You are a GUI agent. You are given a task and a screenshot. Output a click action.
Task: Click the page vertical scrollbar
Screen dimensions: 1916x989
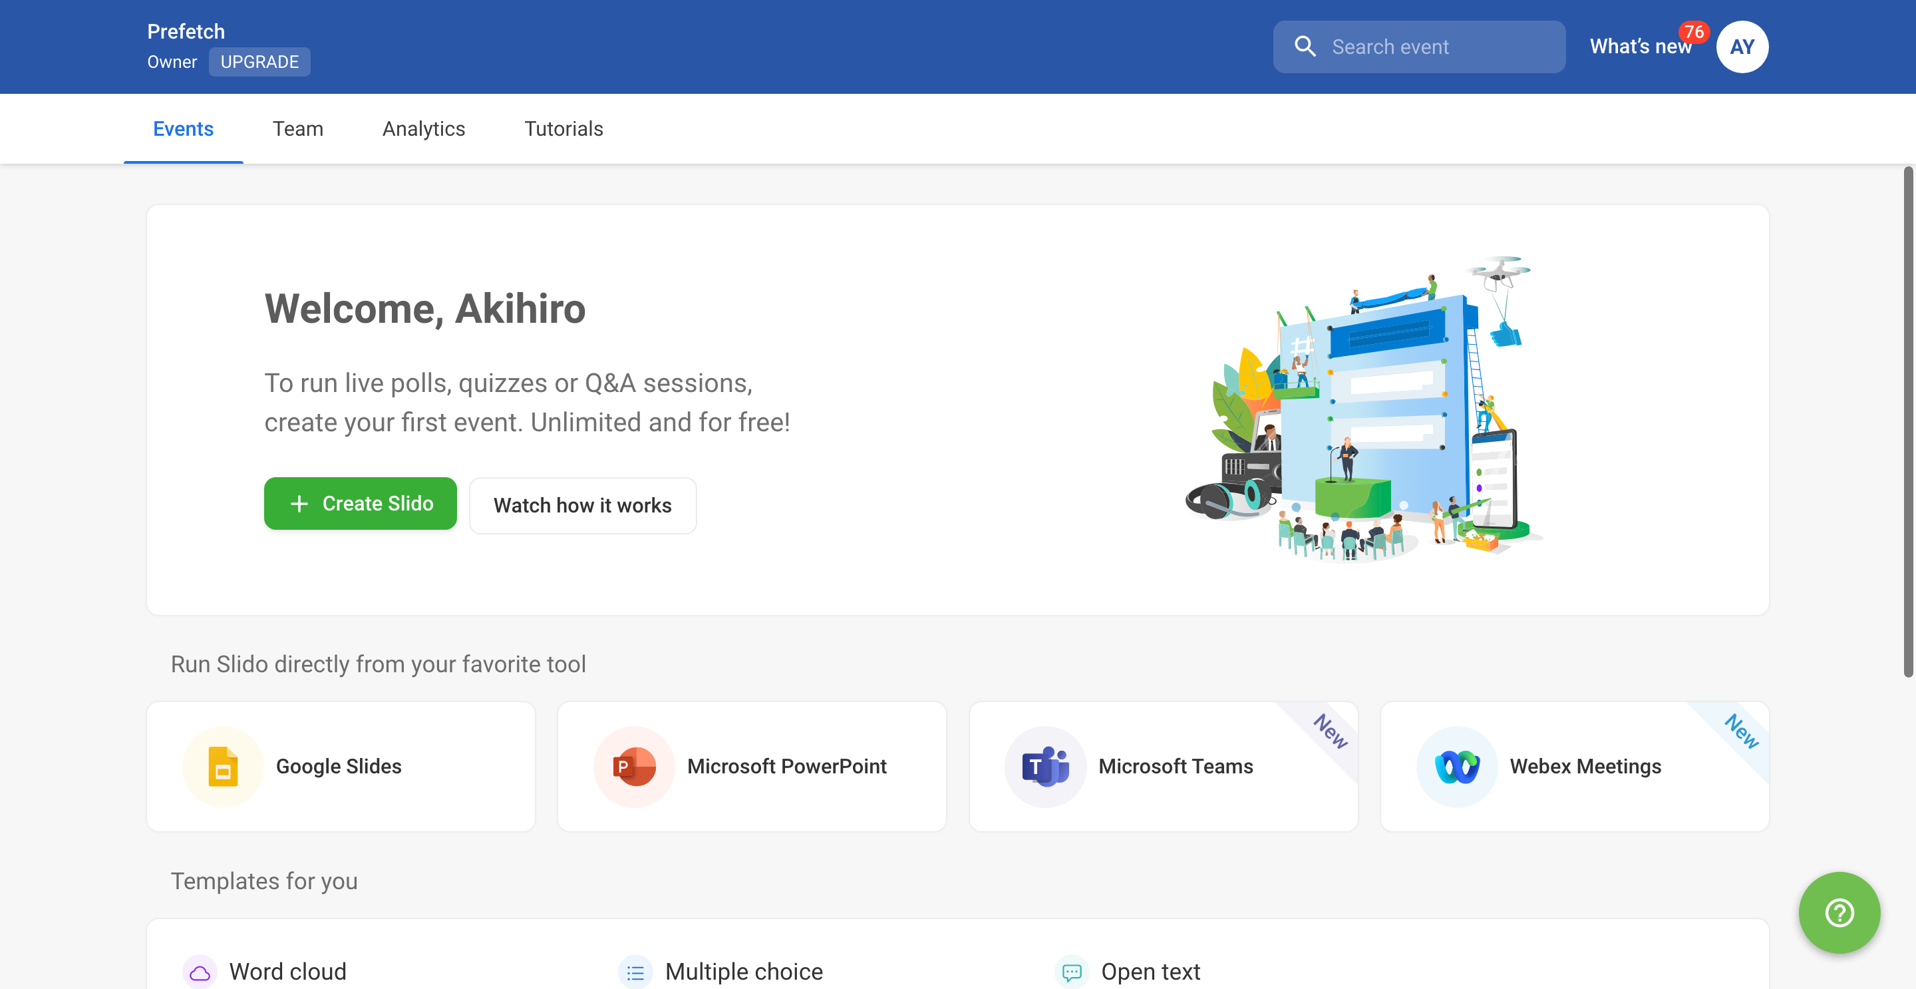1907,421
